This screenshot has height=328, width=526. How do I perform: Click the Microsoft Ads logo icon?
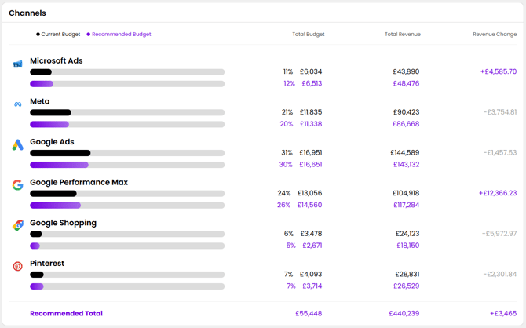tap(18, 64)
